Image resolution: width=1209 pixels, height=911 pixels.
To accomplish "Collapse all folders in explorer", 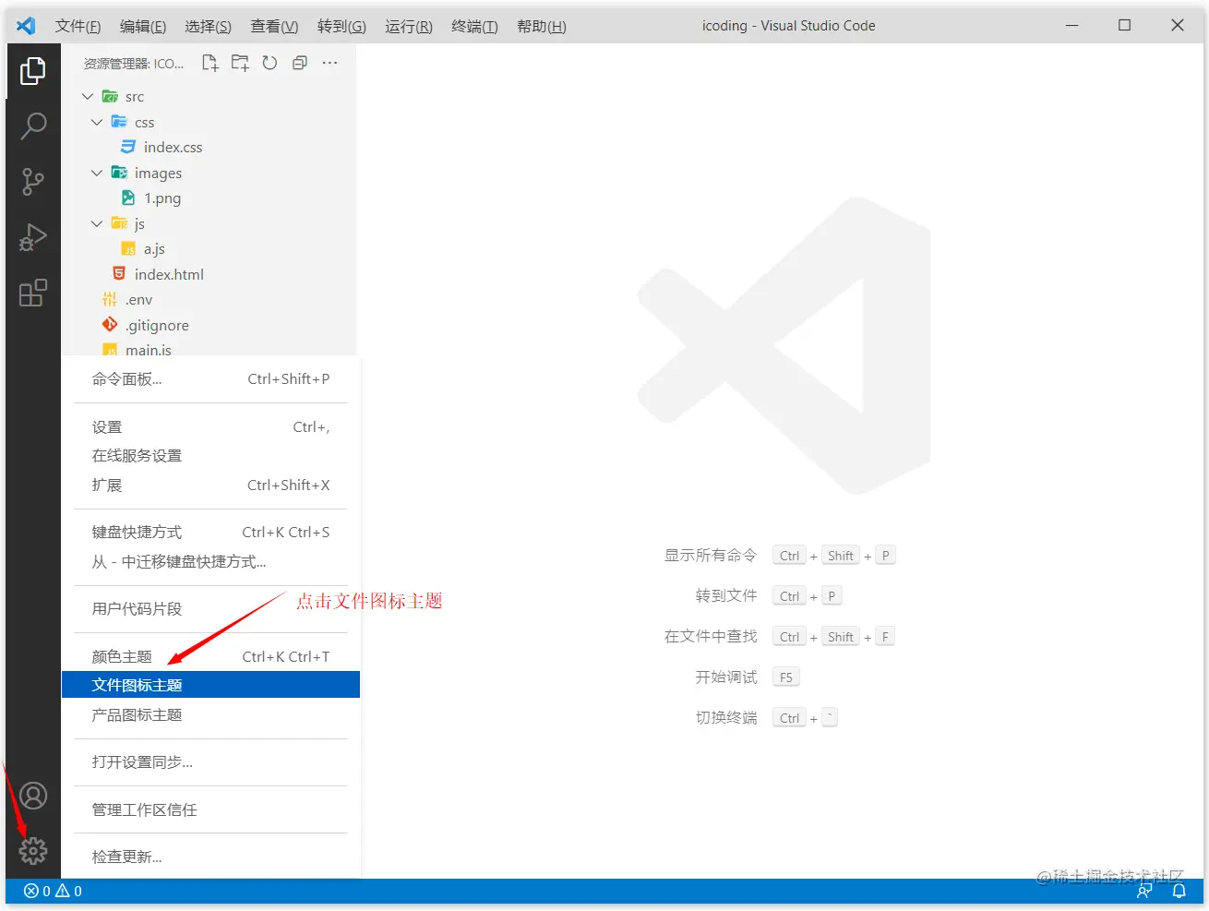I will (x=300, y=63).
